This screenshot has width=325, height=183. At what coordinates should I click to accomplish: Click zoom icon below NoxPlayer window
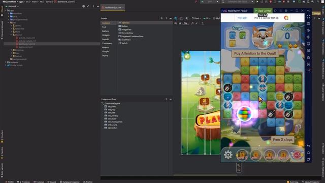239,165
